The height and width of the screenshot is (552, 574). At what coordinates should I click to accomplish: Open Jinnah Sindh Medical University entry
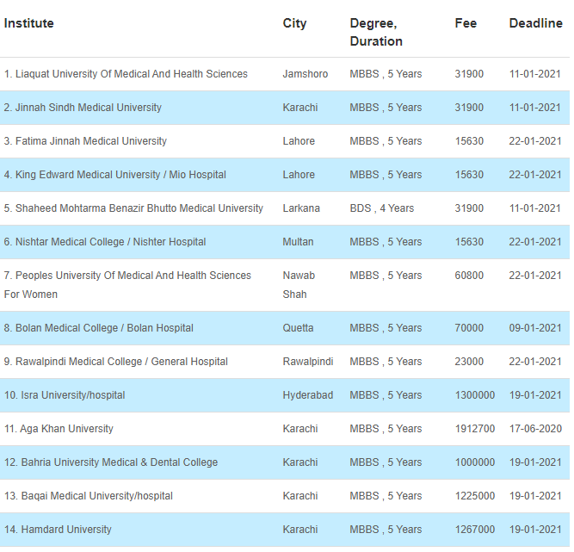[83, 108]
